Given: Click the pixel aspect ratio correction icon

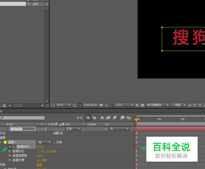Looking at the screenshot, I should click(x=190, y=105).
